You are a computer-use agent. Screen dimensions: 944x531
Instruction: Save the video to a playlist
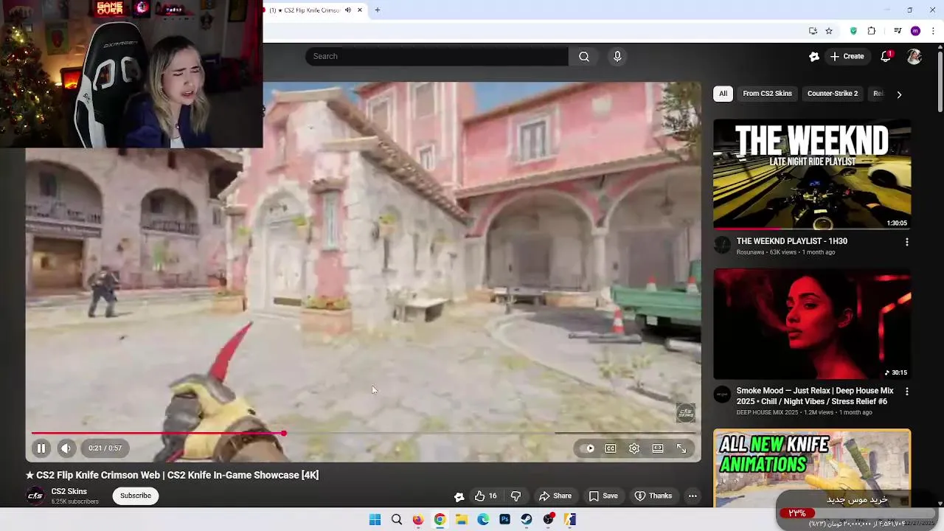(x=603, y=496)
